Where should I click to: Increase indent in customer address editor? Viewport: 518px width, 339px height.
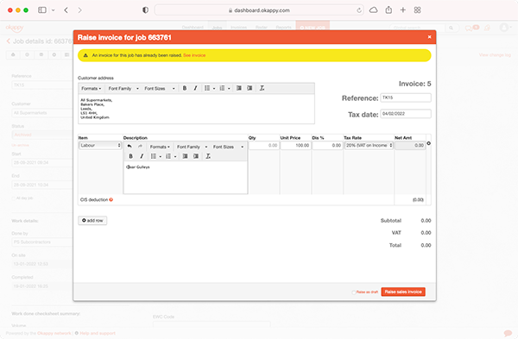[250, 88]
